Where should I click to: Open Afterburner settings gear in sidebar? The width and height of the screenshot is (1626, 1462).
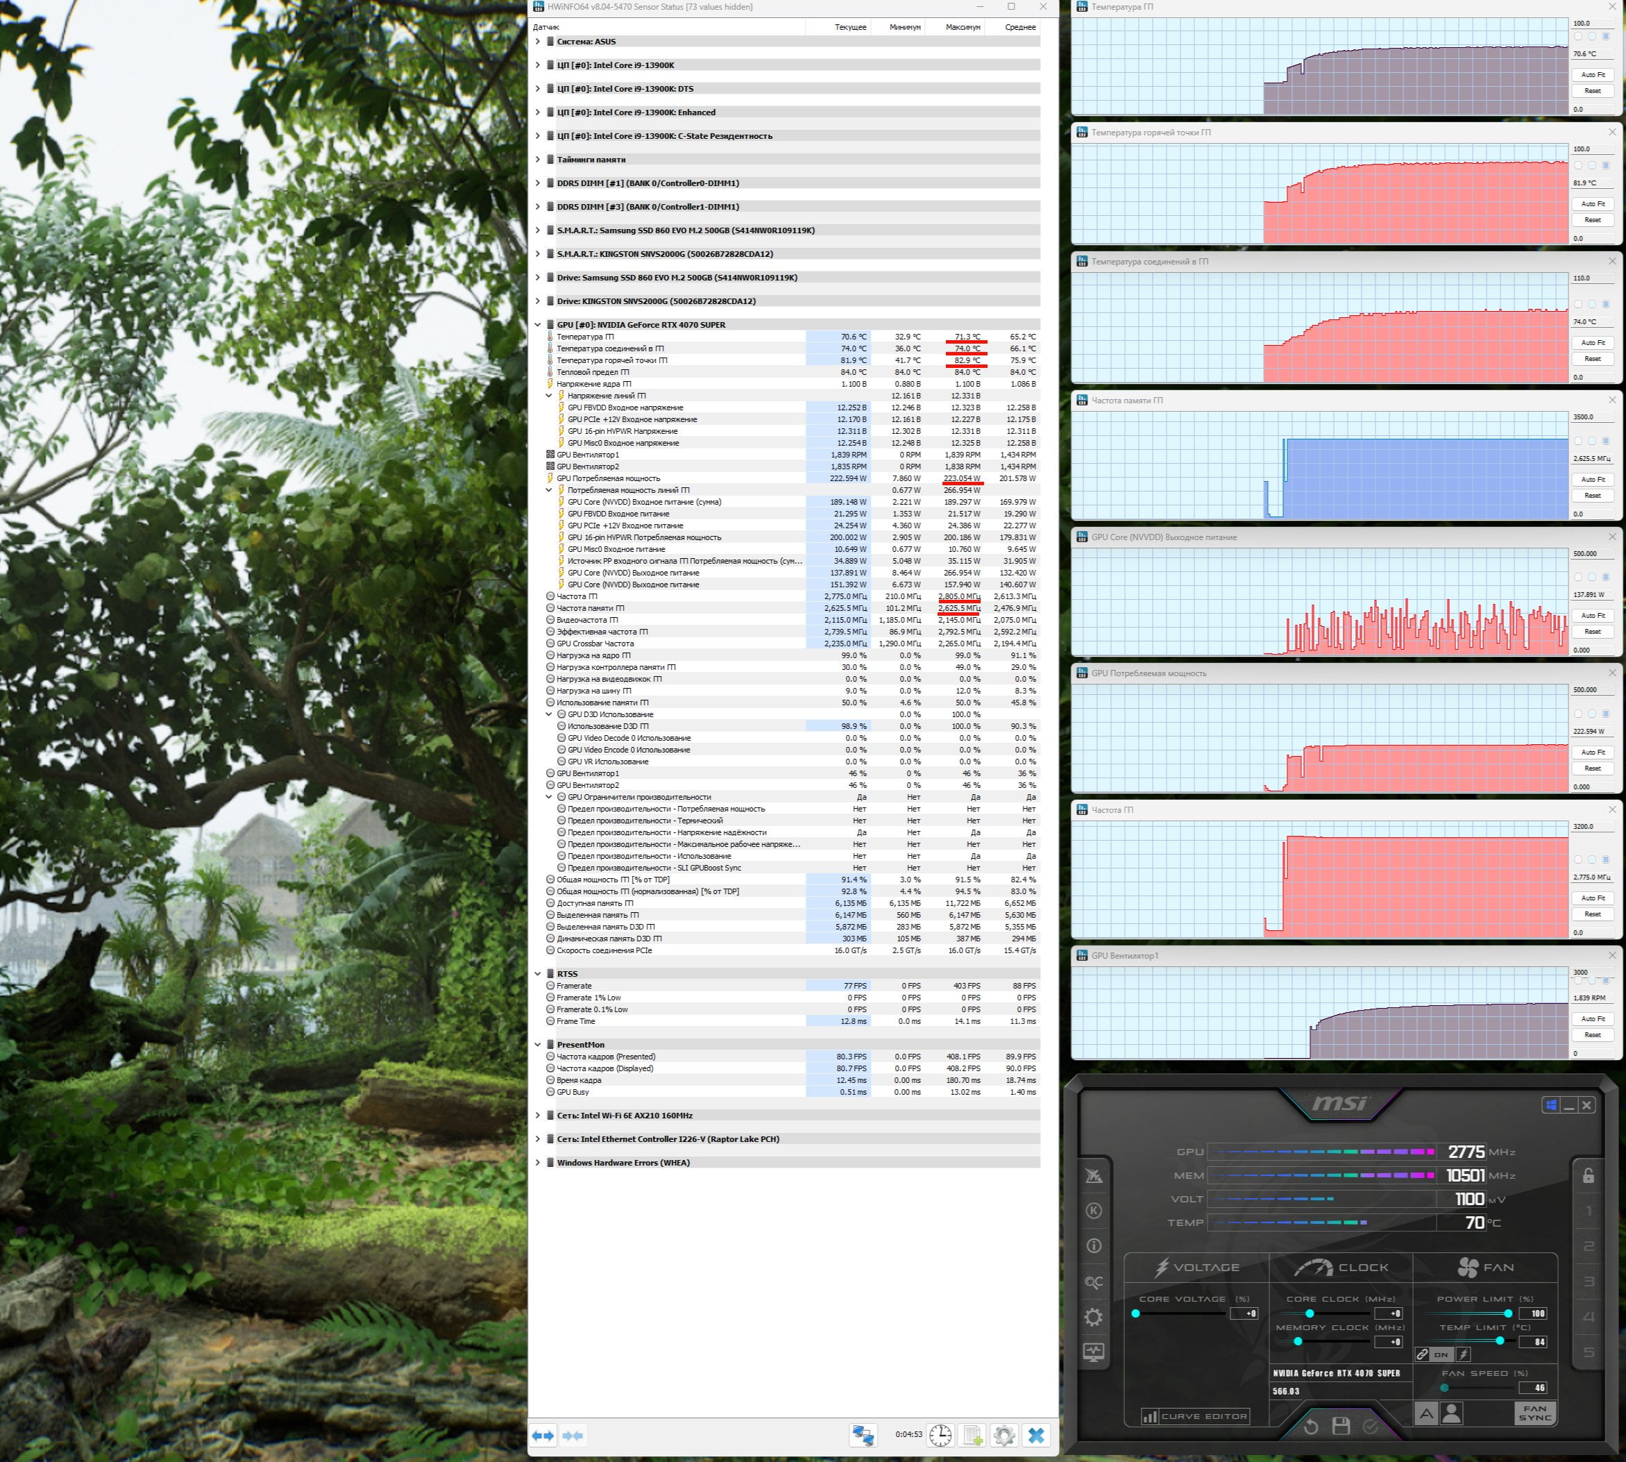[1094, 1317]
